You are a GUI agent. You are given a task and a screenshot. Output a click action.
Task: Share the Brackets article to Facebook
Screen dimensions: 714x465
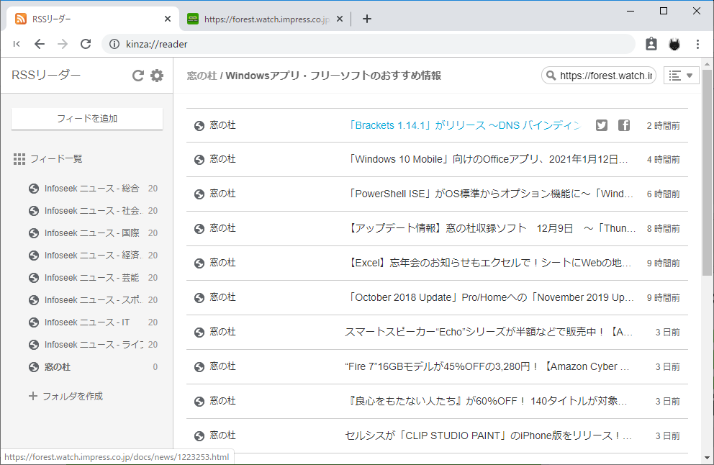tap(623, 125)
